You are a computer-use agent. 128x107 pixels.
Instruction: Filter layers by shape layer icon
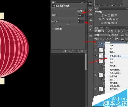click(x=119, y=31)
